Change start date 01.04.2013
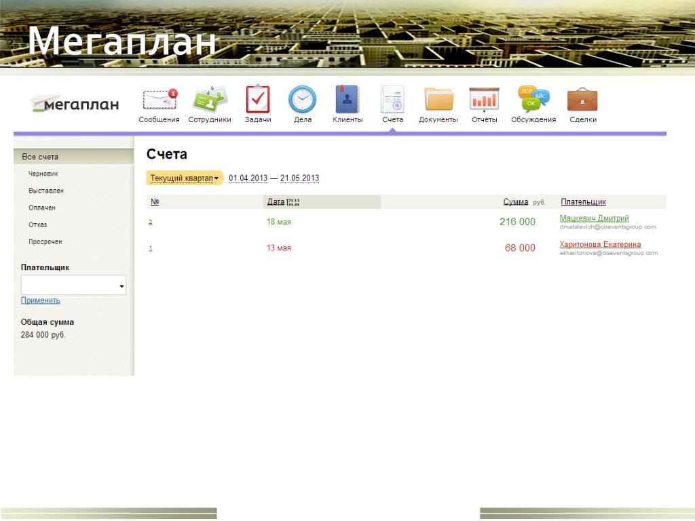Viewport: 695px width, 521px height. [x=248, y=178]
